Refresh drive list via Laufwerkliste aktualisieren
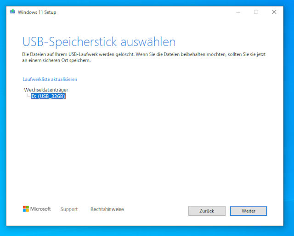Viewport: 294px width, 236px height. tap(50, 79)
